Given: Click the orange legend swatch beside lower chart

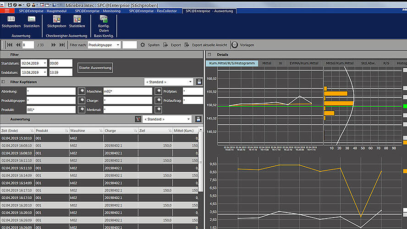Looking at the screenshot, I should [405, 171].
